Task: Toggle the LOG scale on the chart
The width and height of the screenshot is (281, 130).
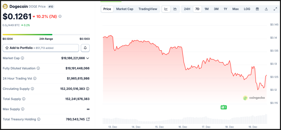Action: 247,9
